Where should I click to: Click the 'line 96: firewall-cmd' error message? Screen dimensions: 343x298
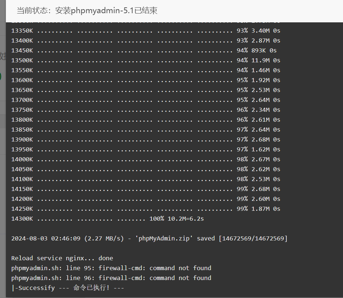point(111,278)
